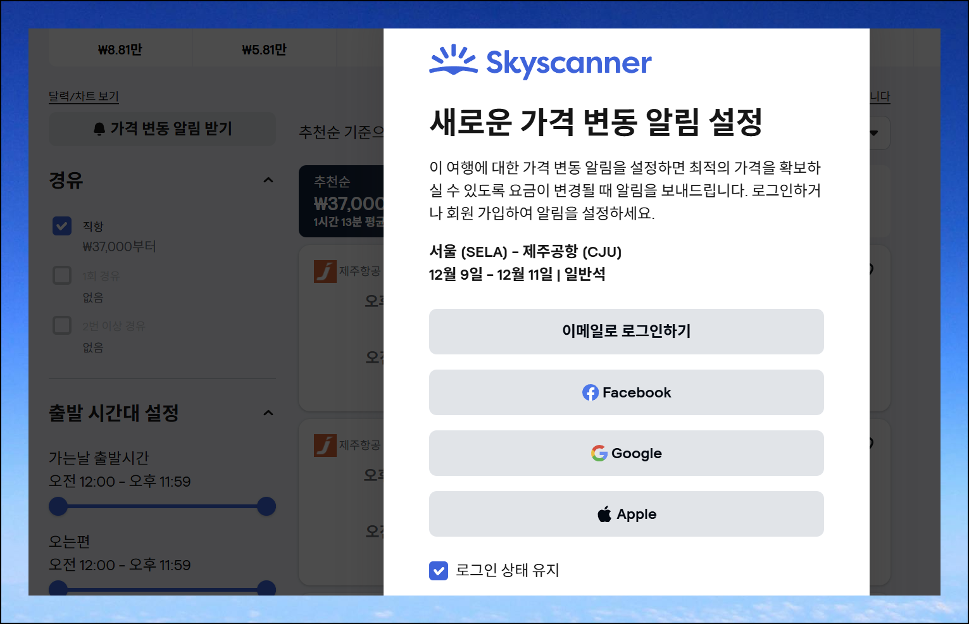Collapse the 출발 시간대 설정 section chevron
This screenshot has height=624, width=969.
[268, 413]
